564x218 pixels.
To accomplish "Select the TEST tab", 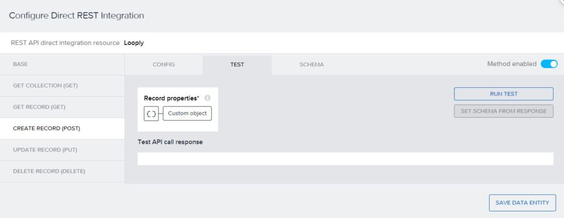I will pos(237,65).
